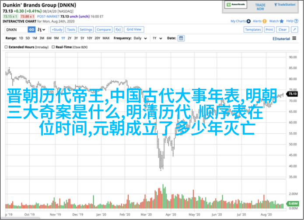Select the 1M range
The height and width of the screenshot is (220, 304).
[35, 38]
